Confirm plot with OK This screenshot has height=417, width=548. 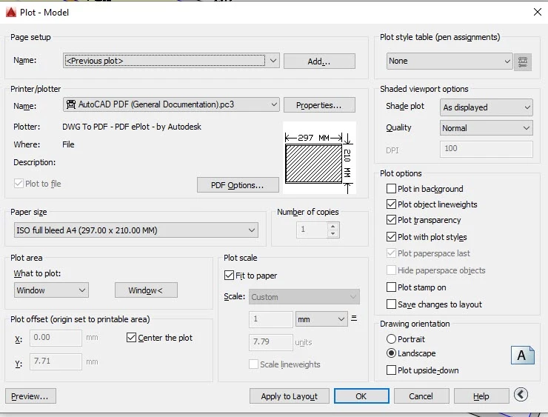(361, 396)
